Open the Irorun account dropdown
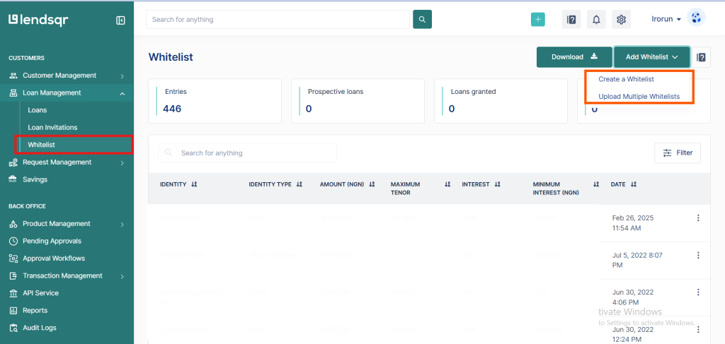Screen dimensions: 725x344 666,19
